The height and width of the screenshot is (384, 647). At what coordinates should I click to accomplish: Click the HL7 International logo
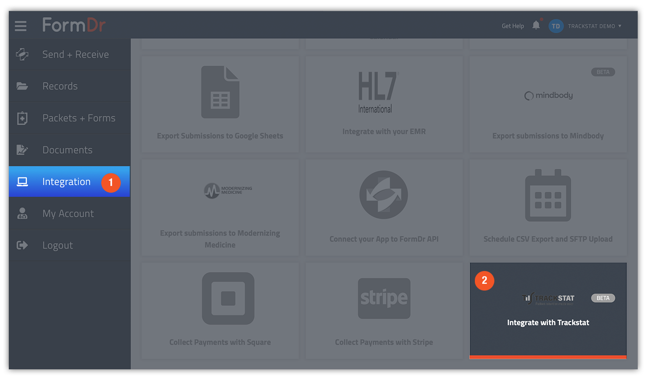point(379,92)
